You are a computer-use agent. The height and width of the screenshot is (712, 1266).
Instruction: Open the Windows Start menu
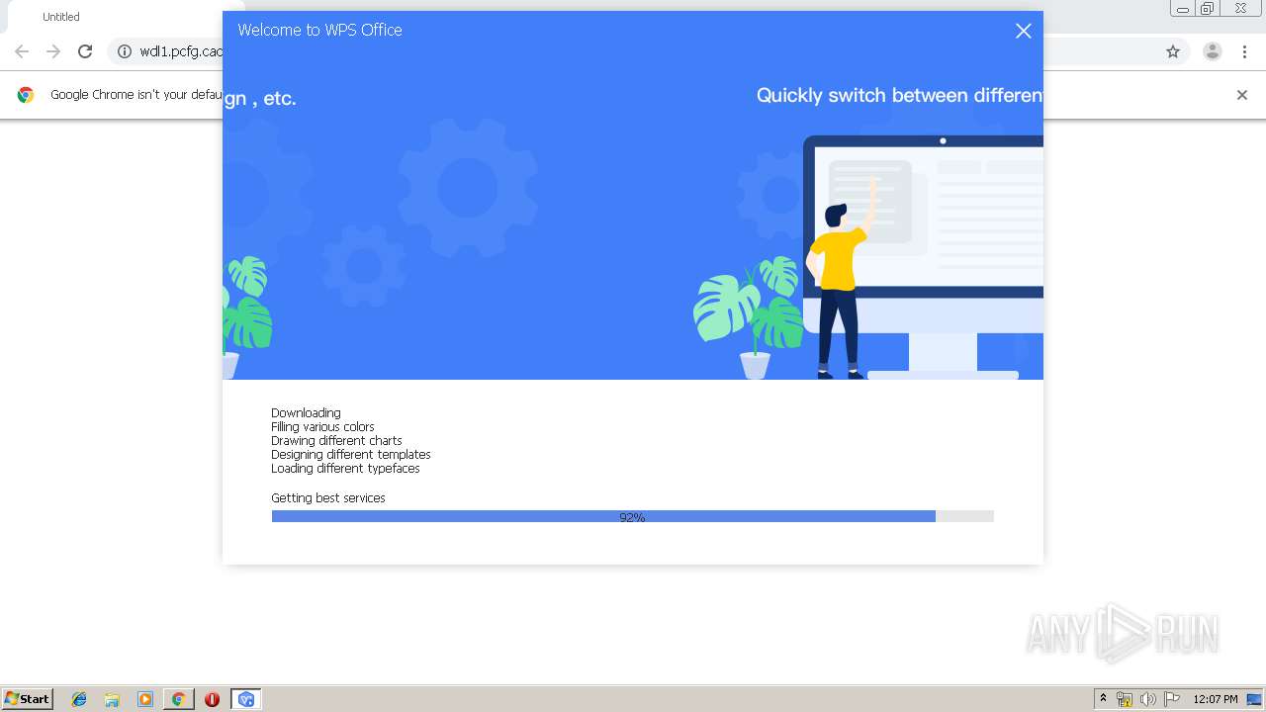pyautogui.click(x=28, y=699)
